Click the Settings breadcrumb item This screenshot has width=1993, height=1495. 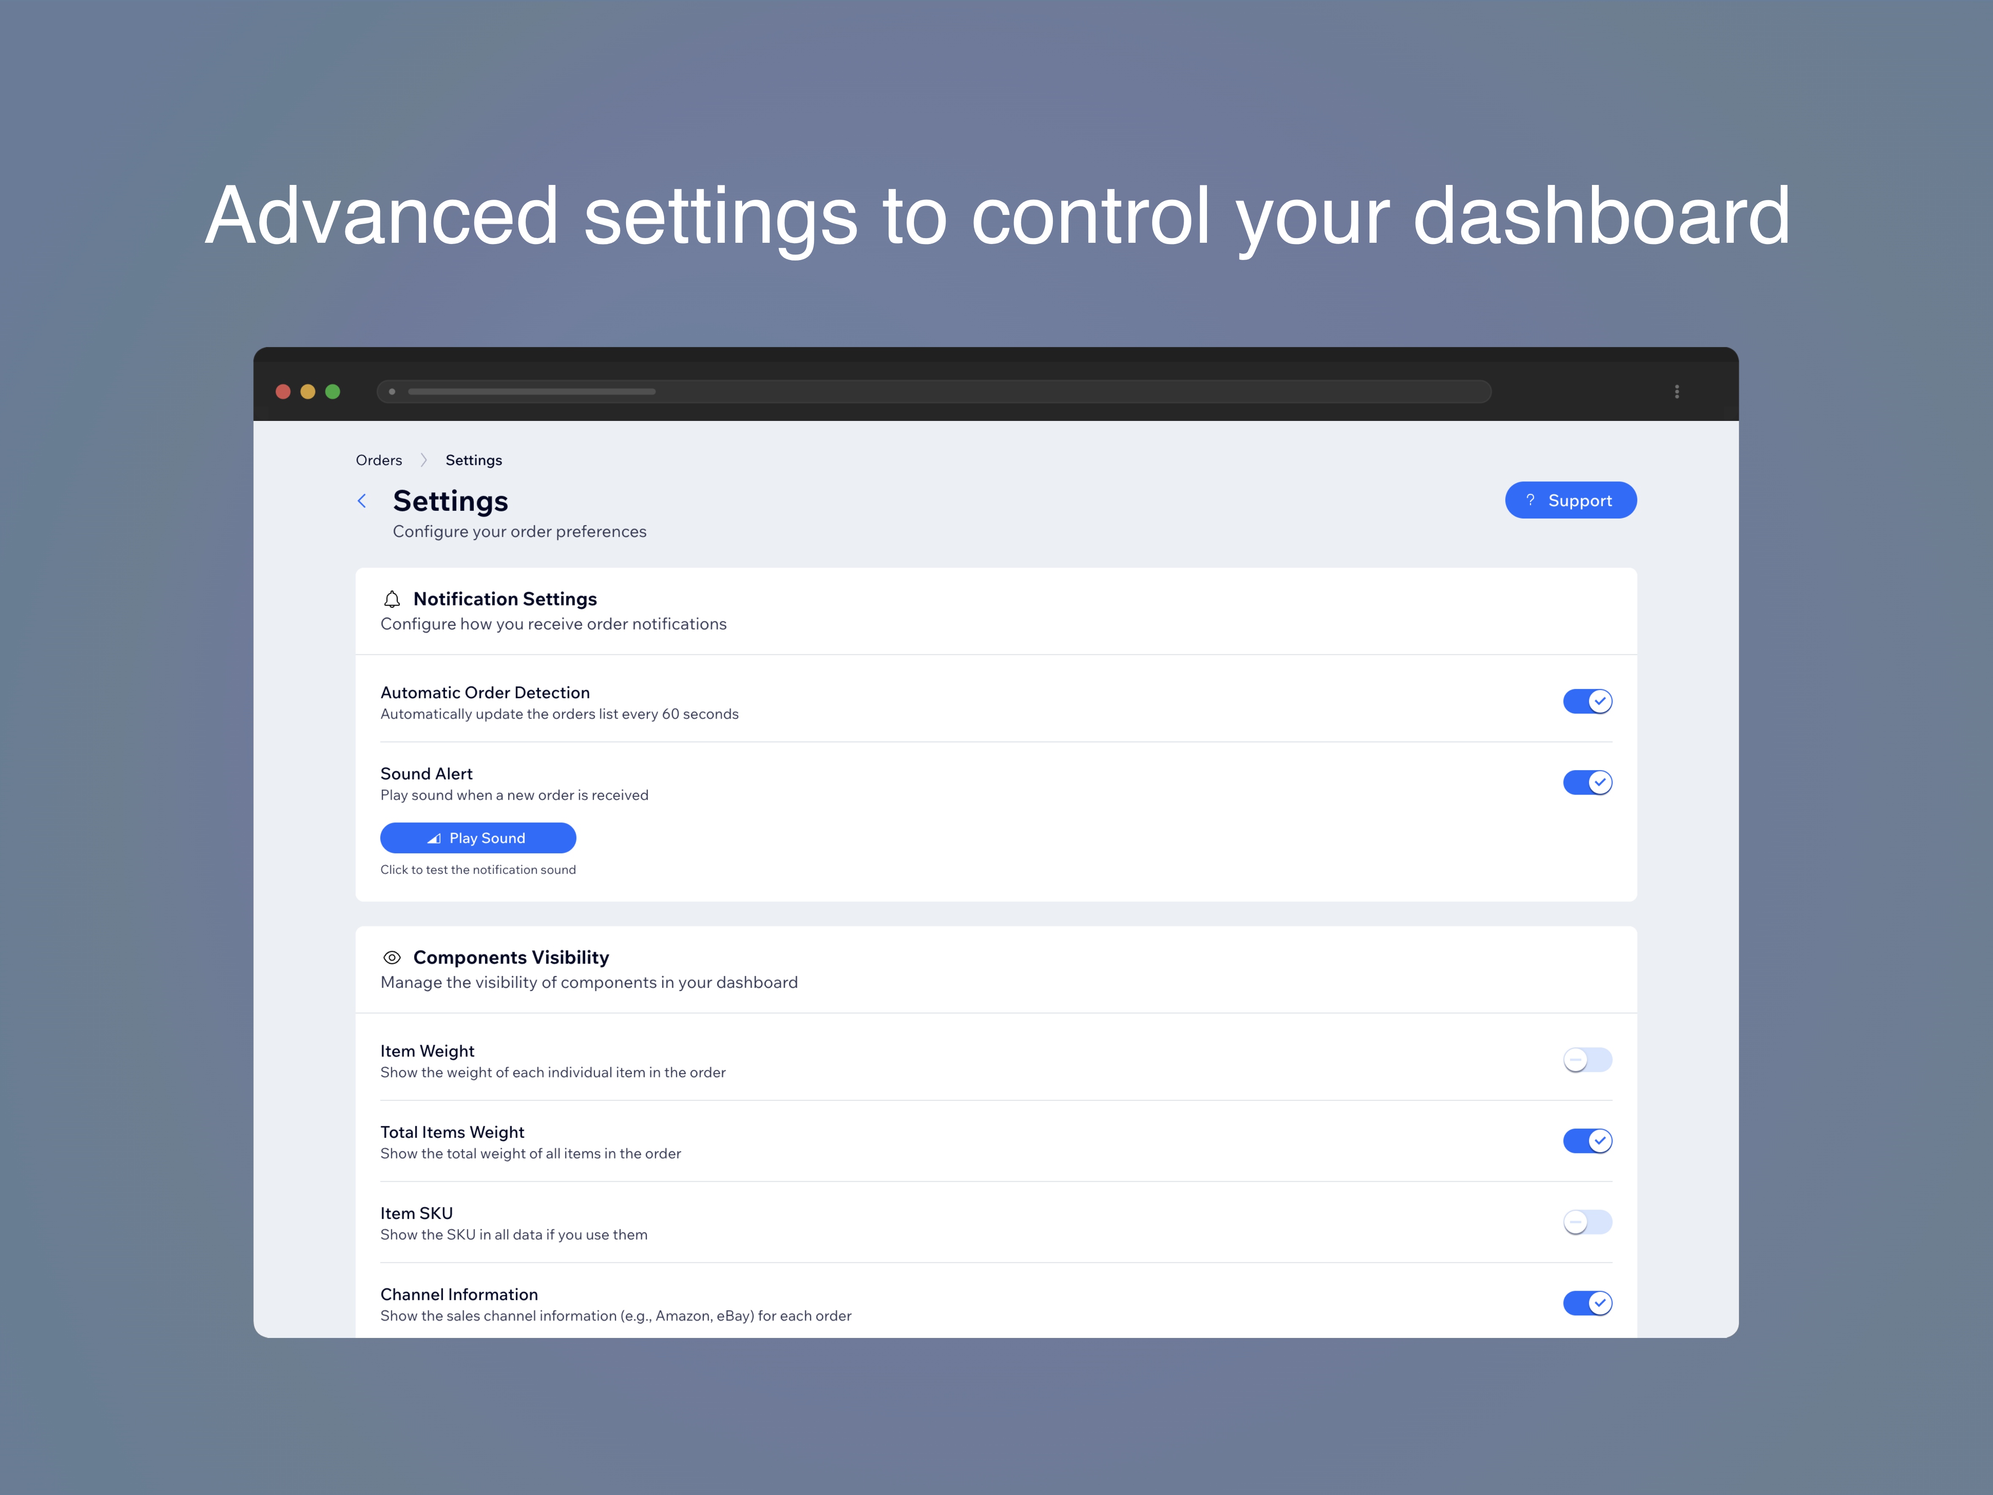[474, 461]
